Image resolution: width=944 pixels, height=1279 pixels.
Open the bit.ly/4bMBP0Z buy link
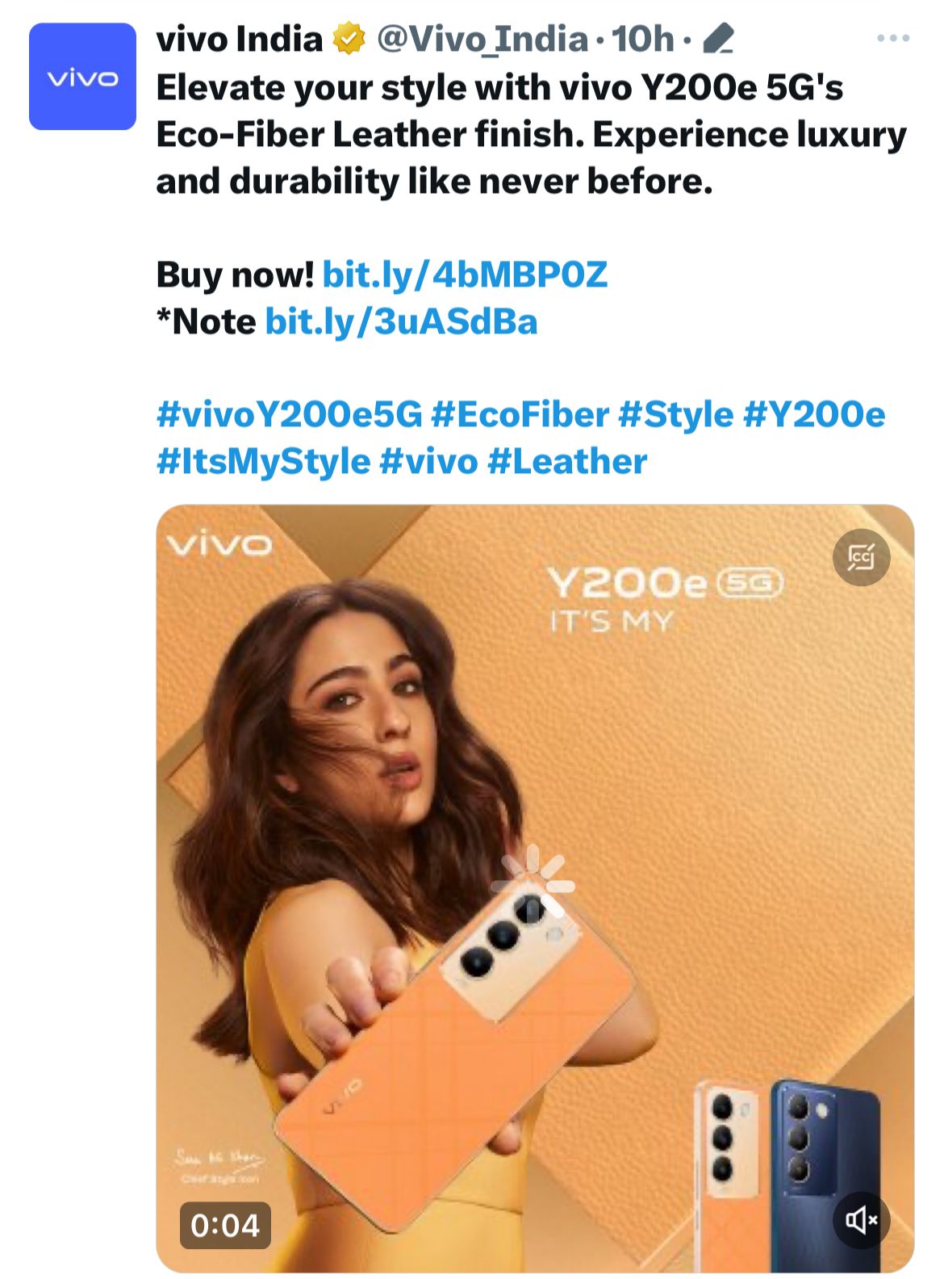pyautogui.click(x=467, y=274)
